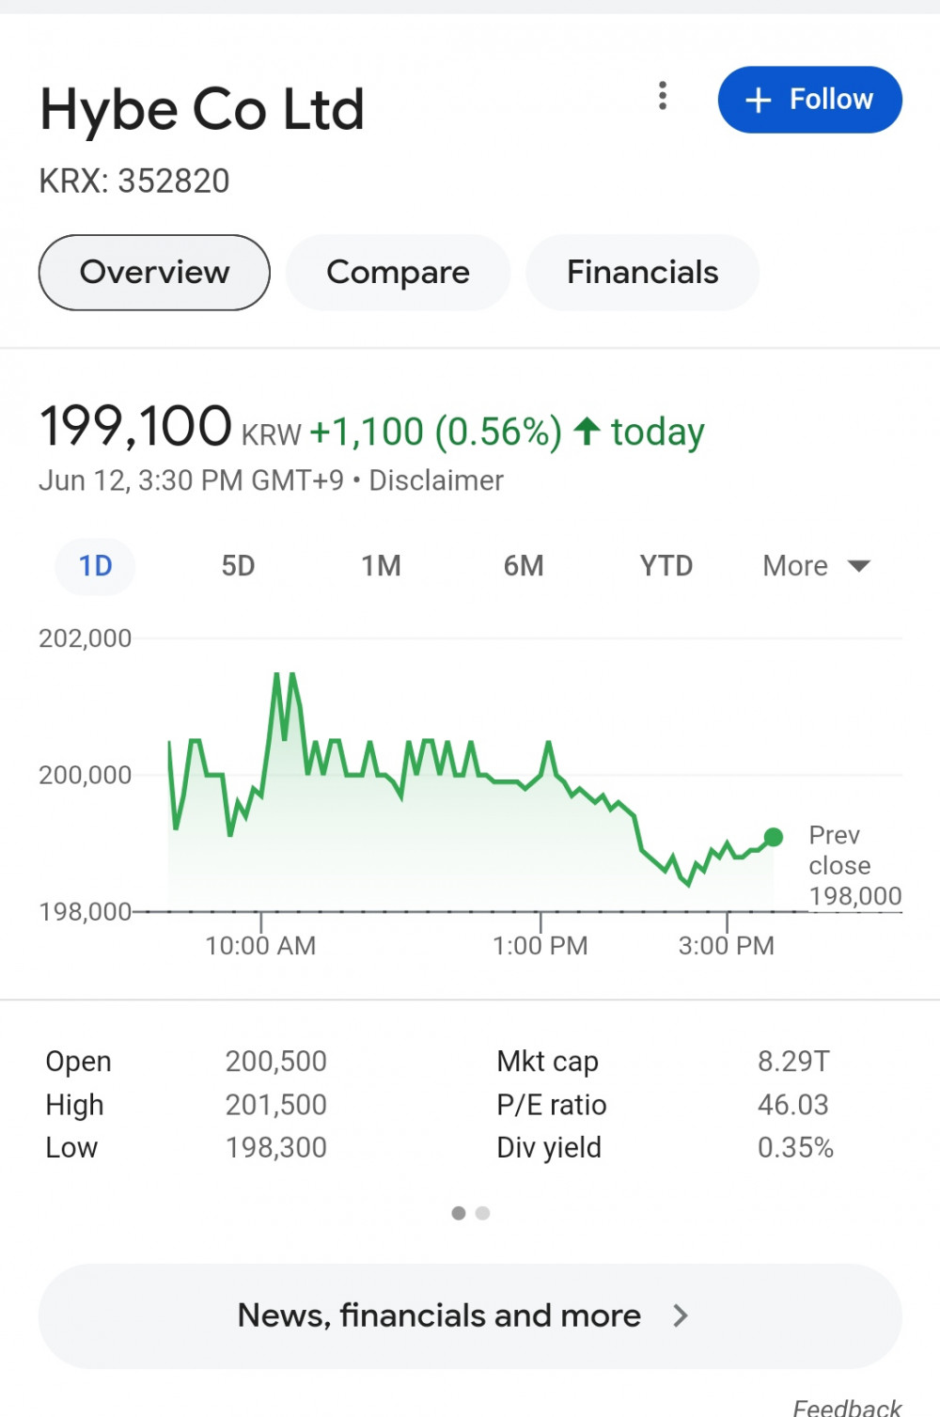Open the Disclaimer link

436,480
